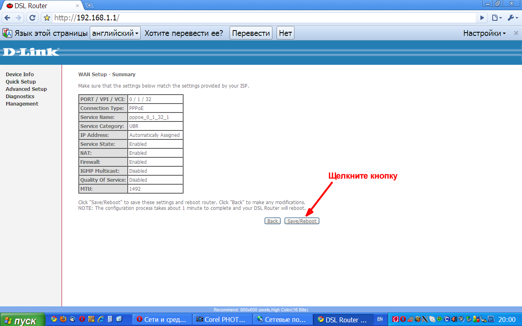Open Quick Setup in the sidebar
The image size is (522, 326).
pyautogui.click(x=21, y=82)
